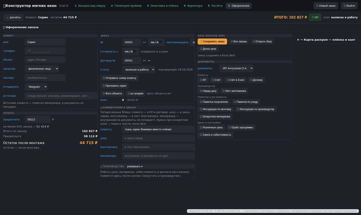Open the Наряд цеху document
361x215 pixels.
[208, 91]
